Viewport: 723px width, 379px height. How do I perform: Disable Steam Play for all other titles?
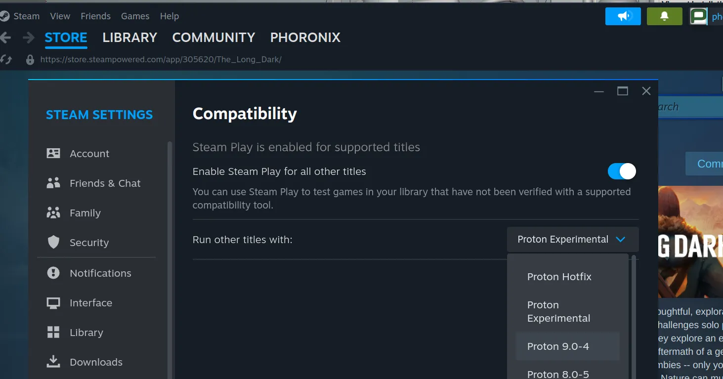(x=622, y=171)
